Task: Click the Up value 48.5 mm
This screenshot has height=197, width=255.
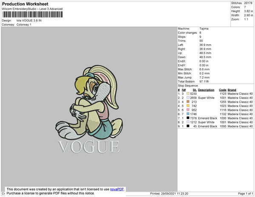Action: click(205, 53)
